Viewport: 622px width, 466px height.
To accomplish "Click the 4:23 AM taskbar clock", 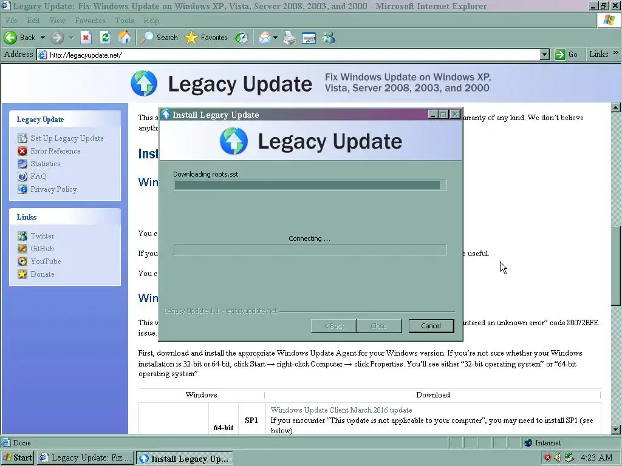I will (x=596, y=458).
